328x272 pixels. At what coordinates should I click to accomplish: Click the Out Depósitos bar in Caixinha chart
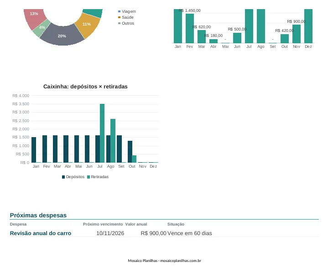[130, 151]
